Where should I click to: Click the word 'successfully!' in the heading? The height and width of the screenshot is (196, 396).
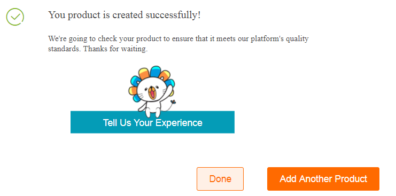[x=173, y=15]
